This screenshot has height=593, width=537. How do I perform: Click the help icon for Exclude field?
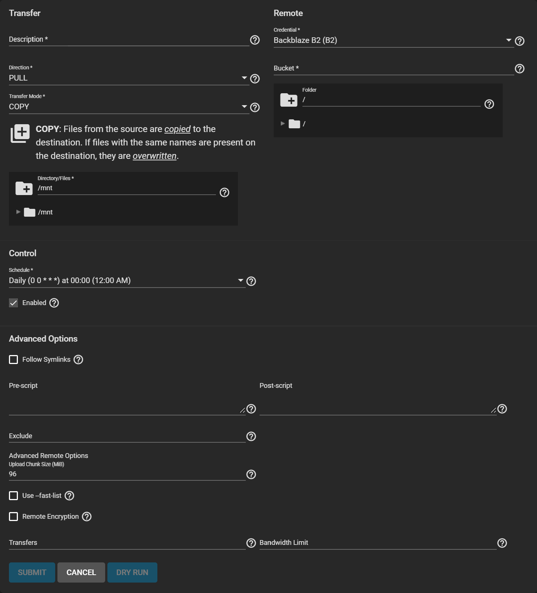click(251, 436)
